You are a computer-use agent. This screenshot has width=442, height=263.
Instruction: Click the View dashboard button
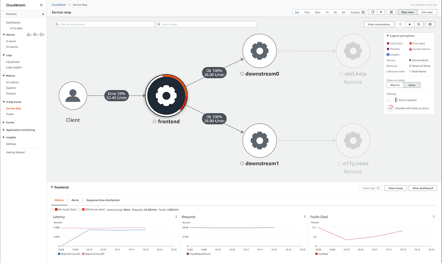click(x=423, y=188)
